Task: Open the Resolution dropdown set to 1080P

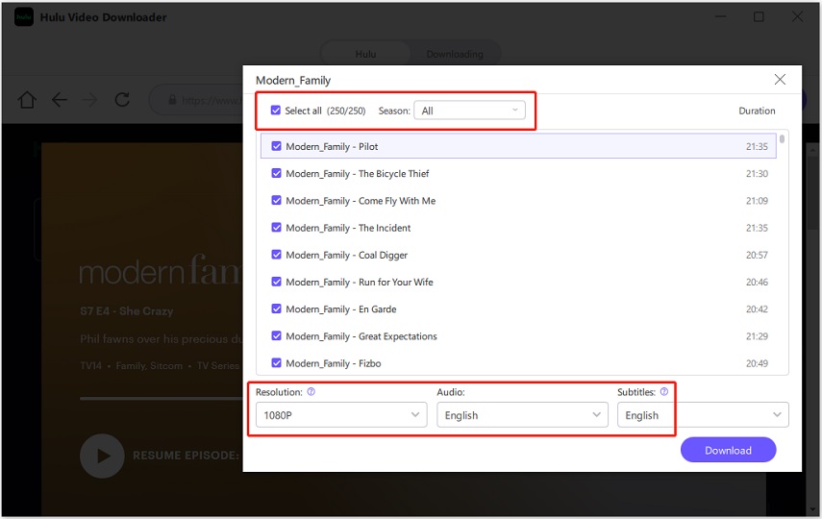Action: tap(341, 414)
